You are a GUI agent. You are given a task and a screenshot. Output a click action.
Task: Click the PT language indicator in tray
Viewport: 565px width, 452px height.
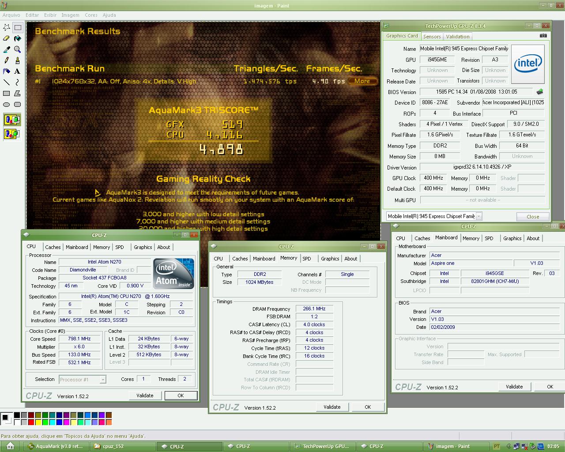pos(497,446)
